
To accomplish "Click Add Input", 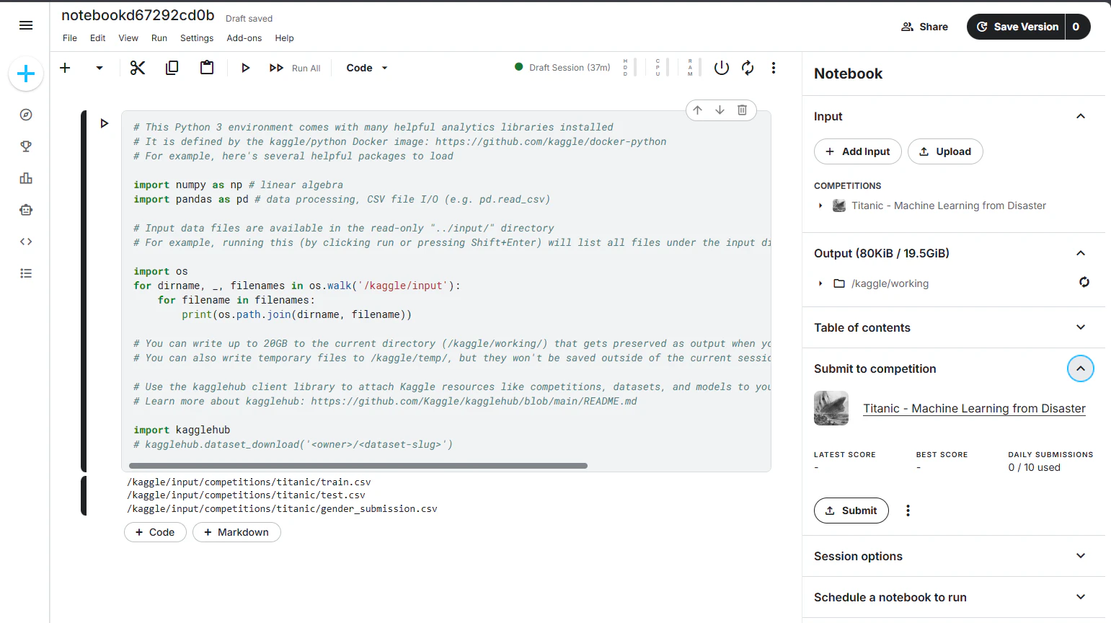I will point(858,151).
